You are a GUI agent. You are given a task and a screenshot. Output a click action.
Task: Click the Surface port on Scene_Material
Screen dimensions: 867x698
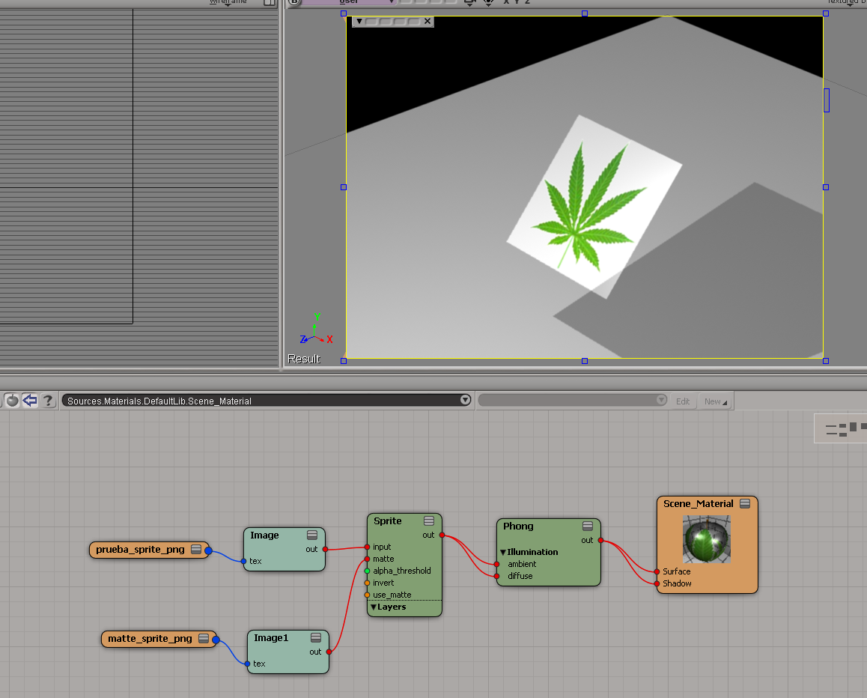pos(657,572)
